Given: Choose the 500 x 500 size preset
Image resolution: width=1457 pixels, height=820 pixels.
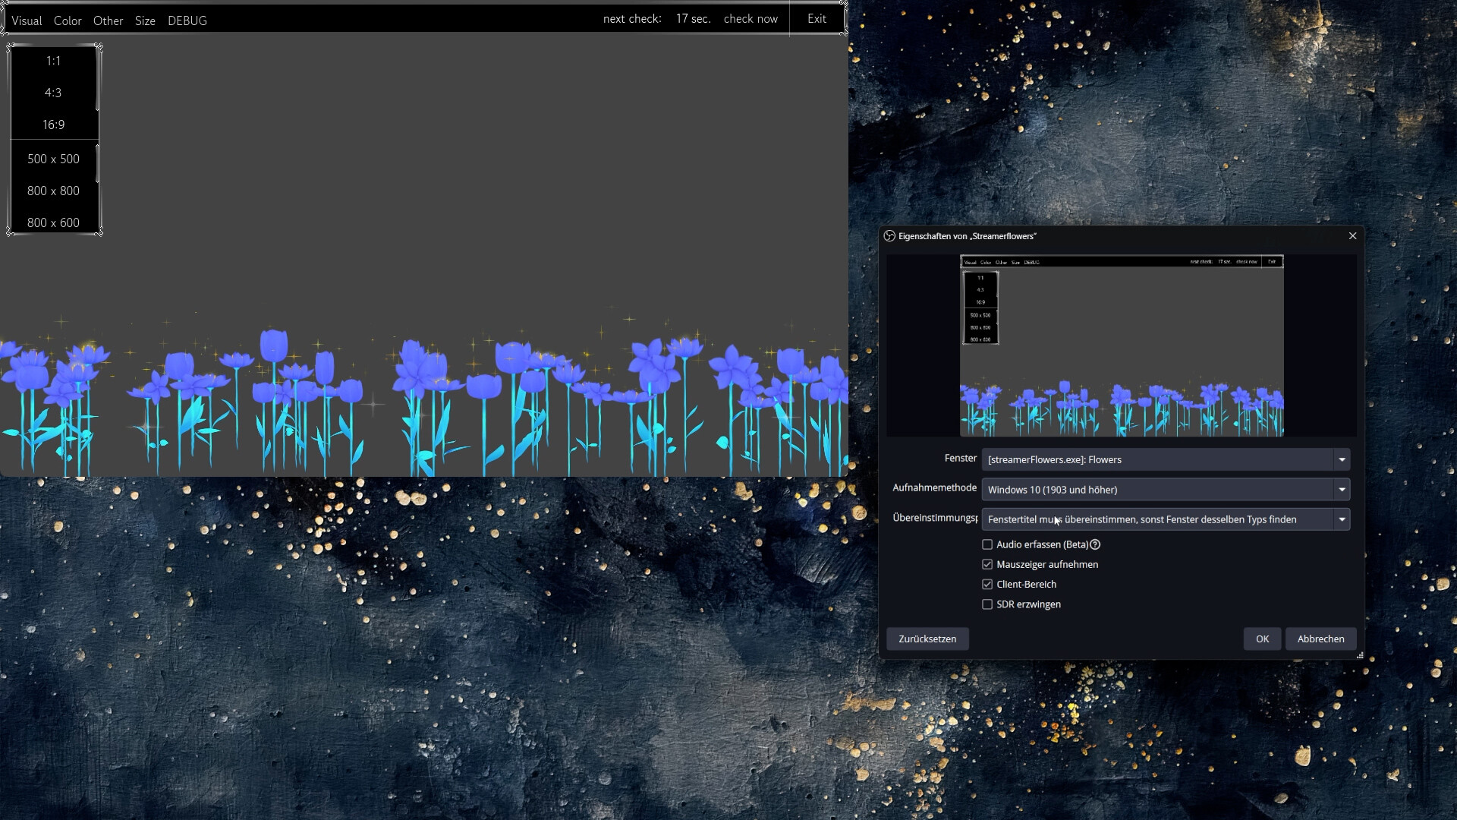Looking at the screenshot, I should pos(53,159).
